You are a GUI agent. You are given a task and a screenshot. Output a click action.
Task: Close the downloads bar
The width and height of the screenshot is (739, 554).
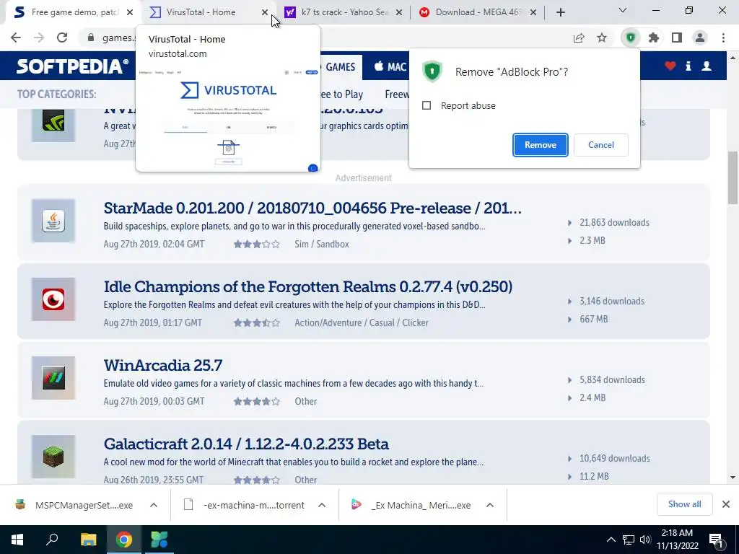(726, 504)
